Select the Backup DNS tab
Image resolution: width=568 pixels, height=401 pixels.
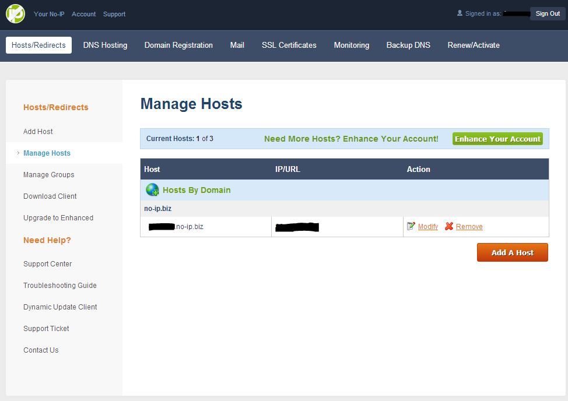click(408, 45)
